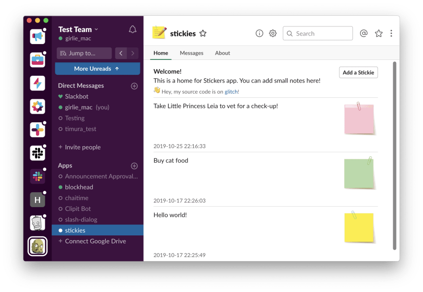Viewport: 423px width, 292px height.
Task: Click timestamp 2019-10-17 22:25:49
Action: (x=179, y=255)
